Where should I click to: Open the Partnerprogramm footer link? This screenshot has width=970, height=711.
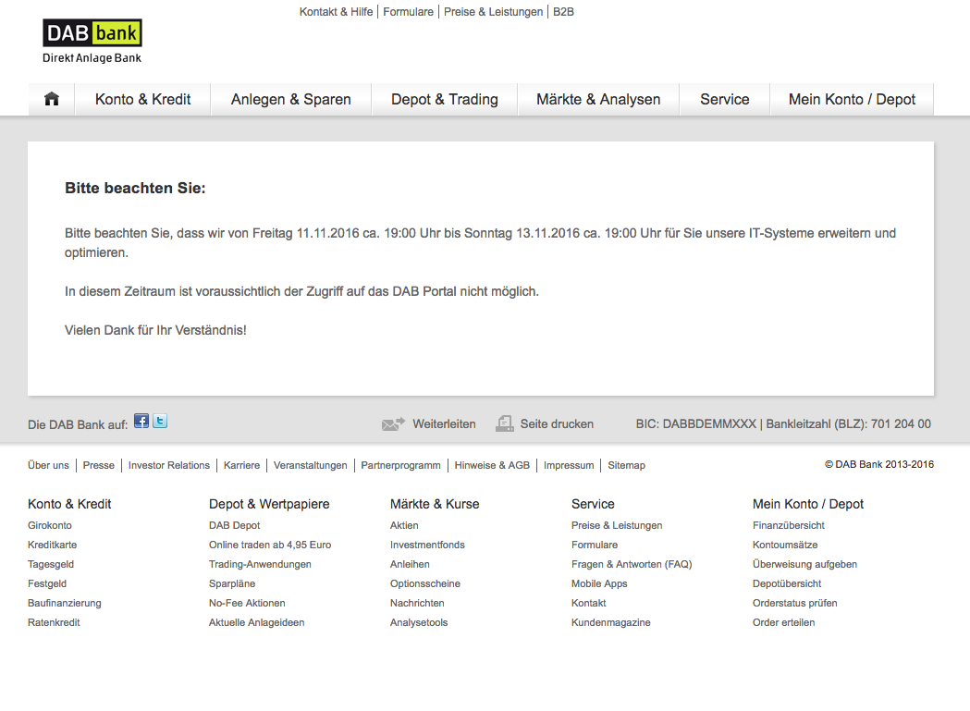tap(401, 465)
